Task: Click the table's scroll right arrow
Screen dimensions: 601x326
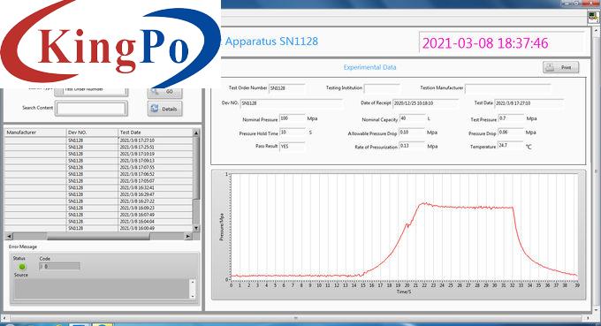Action: click(x=187, y=237)
